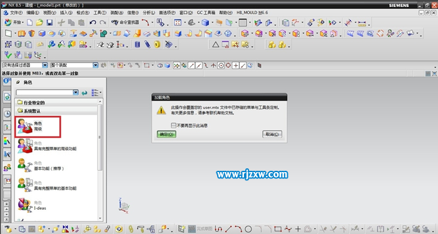
Task: Tick the do-not-show-again checkbox in dialog
Action: click(x=173, y=125)
